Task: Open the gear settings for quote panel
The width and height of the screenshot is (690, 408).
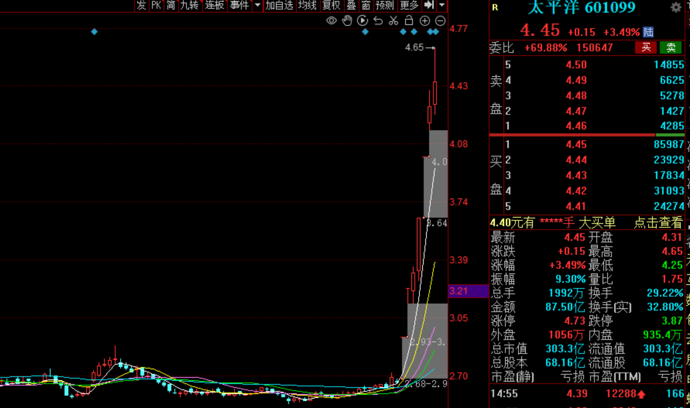Action: pyautogui.click(x=676, y=7)
